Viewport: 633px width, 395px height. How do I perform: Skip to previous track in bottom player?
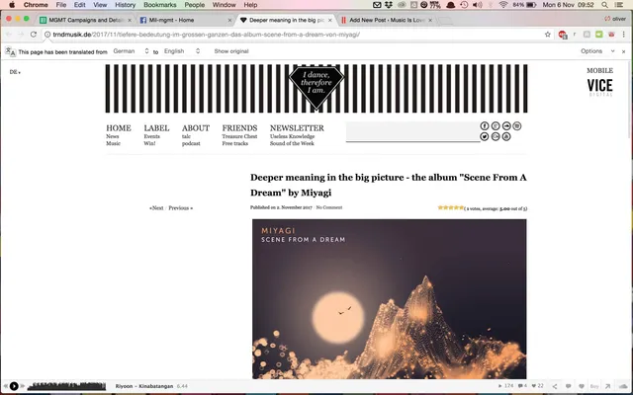(5, 386)
